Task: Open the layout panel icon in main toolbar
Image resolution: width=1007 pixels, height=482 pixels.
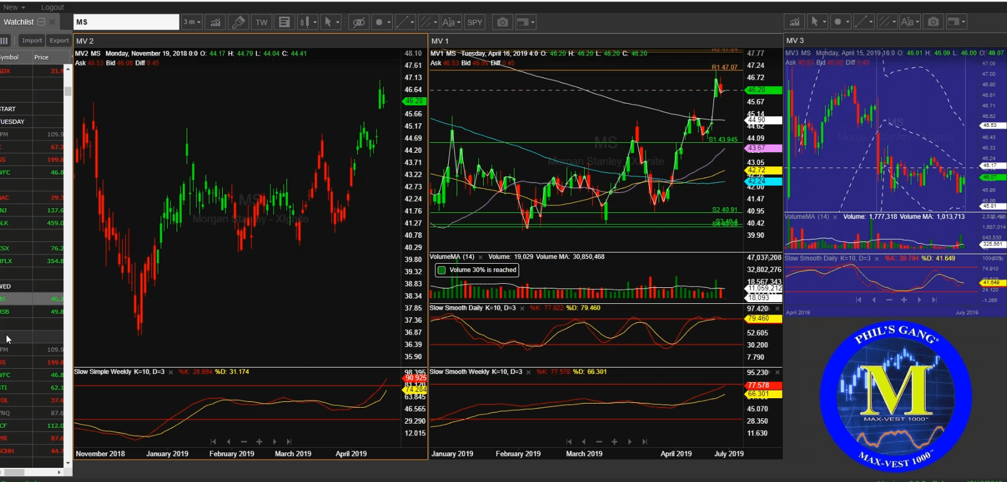Action: coord(522,22)
